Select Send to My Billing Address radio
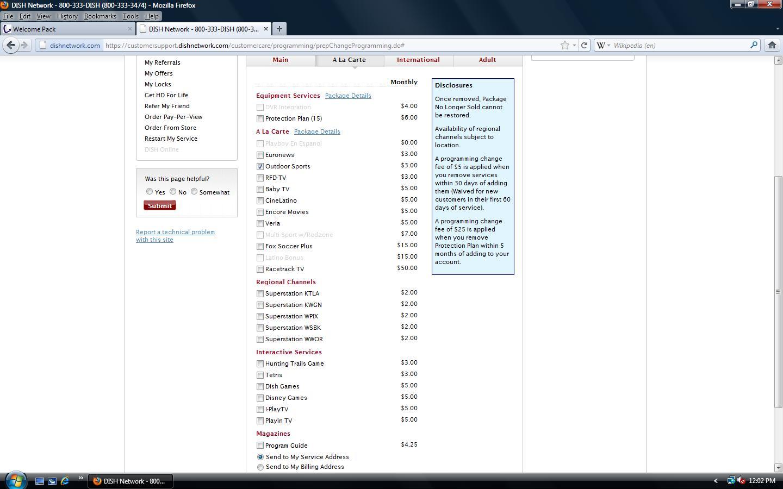The image size is (783, 489). (x=260, y=467)
